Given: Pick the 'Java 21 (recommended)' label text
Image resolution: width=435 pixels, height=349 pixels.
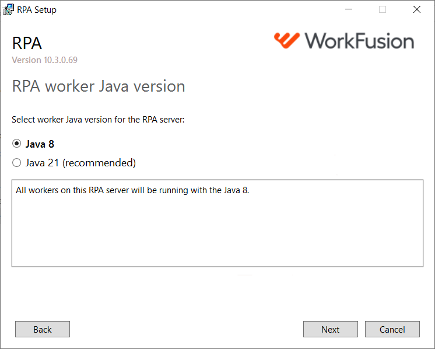Looking at the screenshot, I should pyautogui.click(x=80, y=163).
